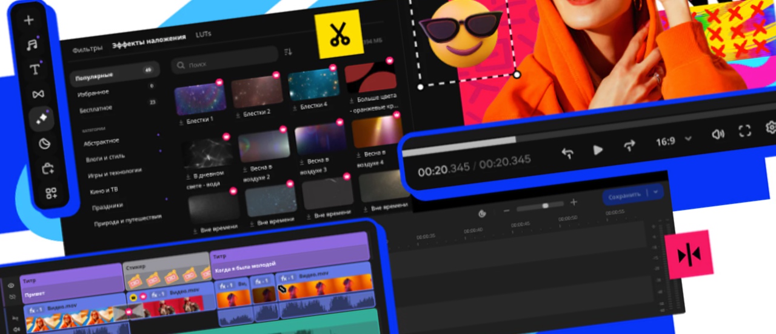Switch to the Фильтры tab
Screen dimensions: 776x334
pos(88,49)
